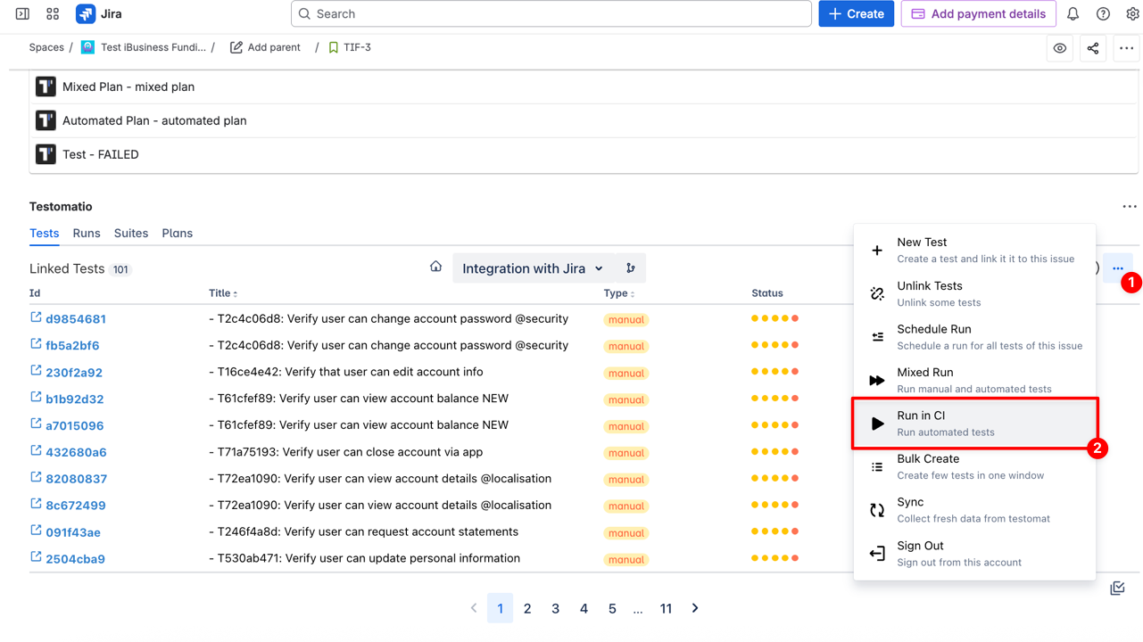Sort the tests by Title column
1143x642 pixels.
click(223, 293)
